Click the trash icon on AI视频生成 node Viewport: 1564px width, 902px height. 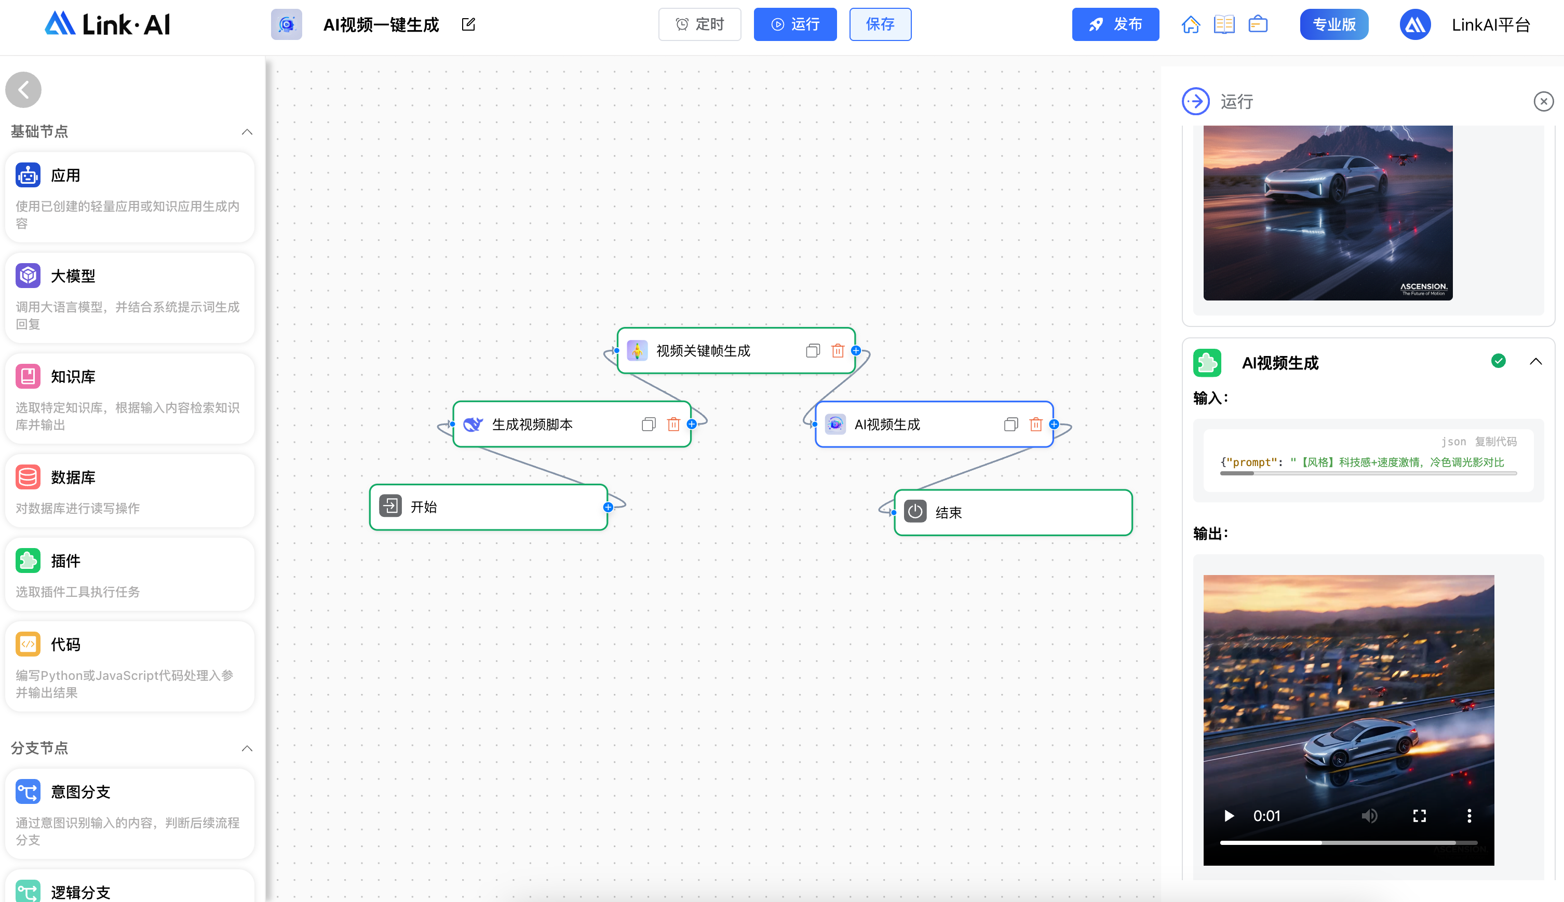tap(1035, 425)
